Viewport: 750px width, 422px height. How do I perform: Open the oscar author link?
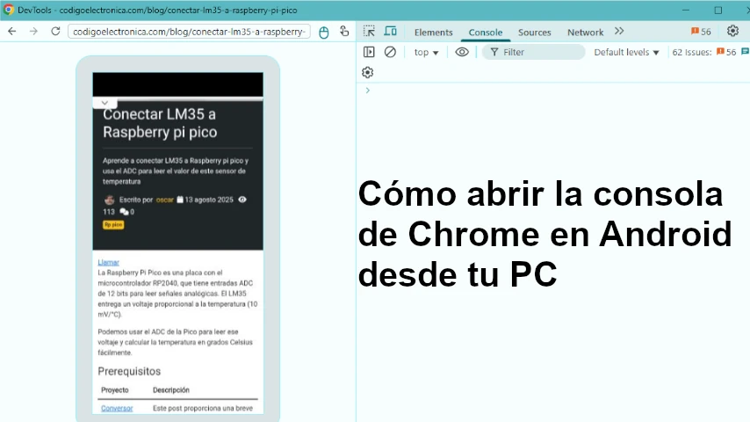[x=164, y=200]
